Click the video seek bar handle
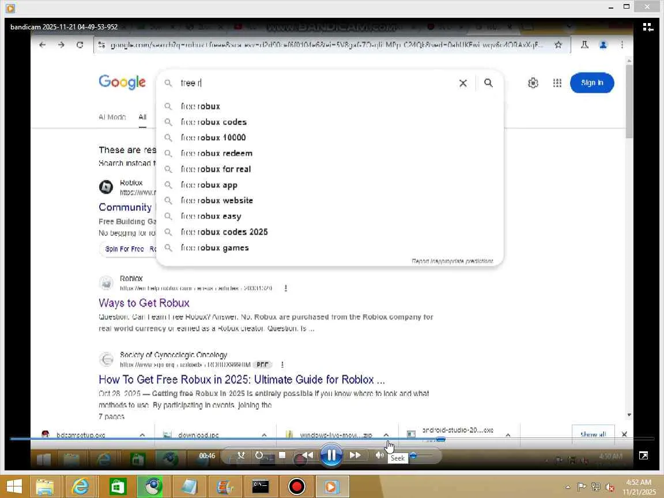This screenshot has height=498, width=664. tap(440, 439)
